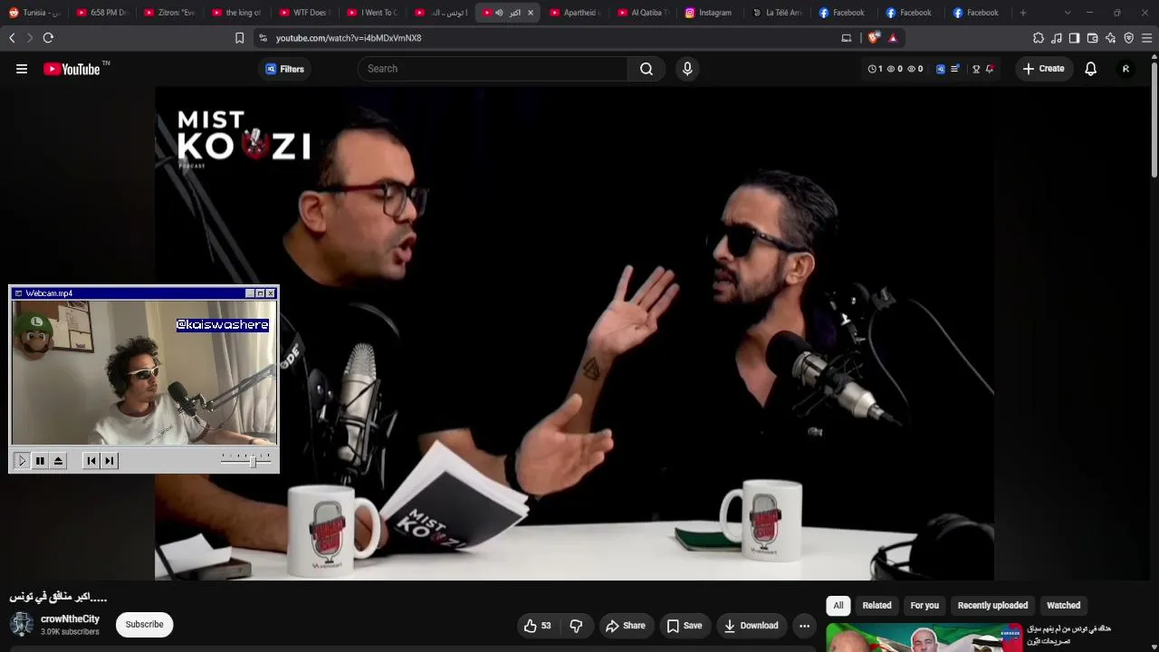Focus the YouTube search field
Screen dimensions: 1159x652
(493, 69)
